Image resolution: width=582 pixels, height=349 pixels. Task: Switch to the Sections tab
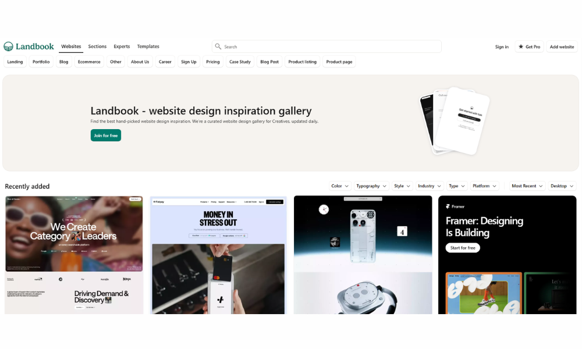click(97, 47)
